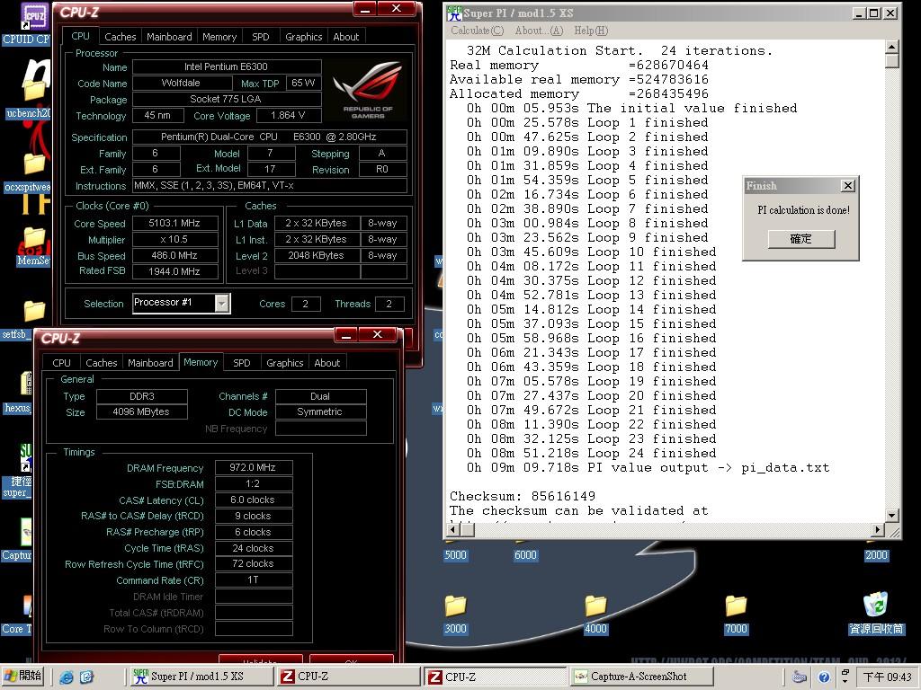
Task: Click the Super PI title bar icon
Action: 454,13
